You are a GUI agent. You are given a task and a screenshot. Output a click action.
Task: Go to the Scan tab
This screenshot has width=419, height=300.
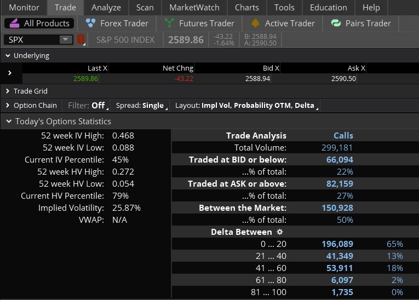pyautogui.click(x=145, y=8)
